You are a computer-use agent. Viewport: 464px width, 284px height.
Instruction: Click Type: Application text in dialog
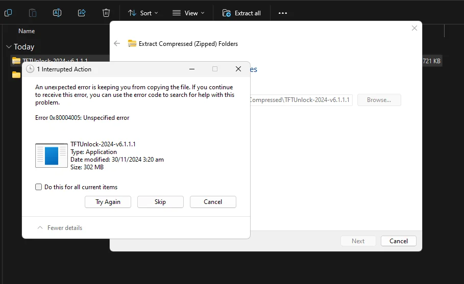(x=93, y=152)
